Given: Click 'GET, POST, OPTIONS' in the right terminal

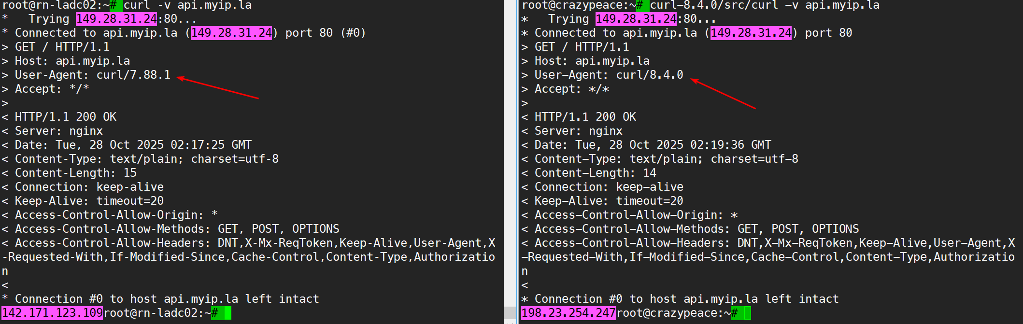Looking at the screenshot, I should (798, 229).
